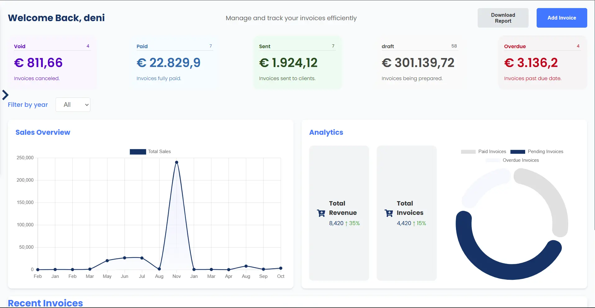Click the Oct data point on chart
The image size is (595, 308).
pyautogui.click(x=281, y=268)
